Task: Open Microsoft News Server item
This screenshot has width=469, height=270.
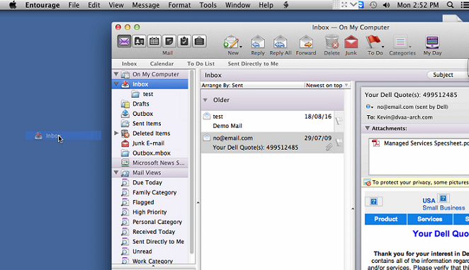Action: tap(150, 163)
